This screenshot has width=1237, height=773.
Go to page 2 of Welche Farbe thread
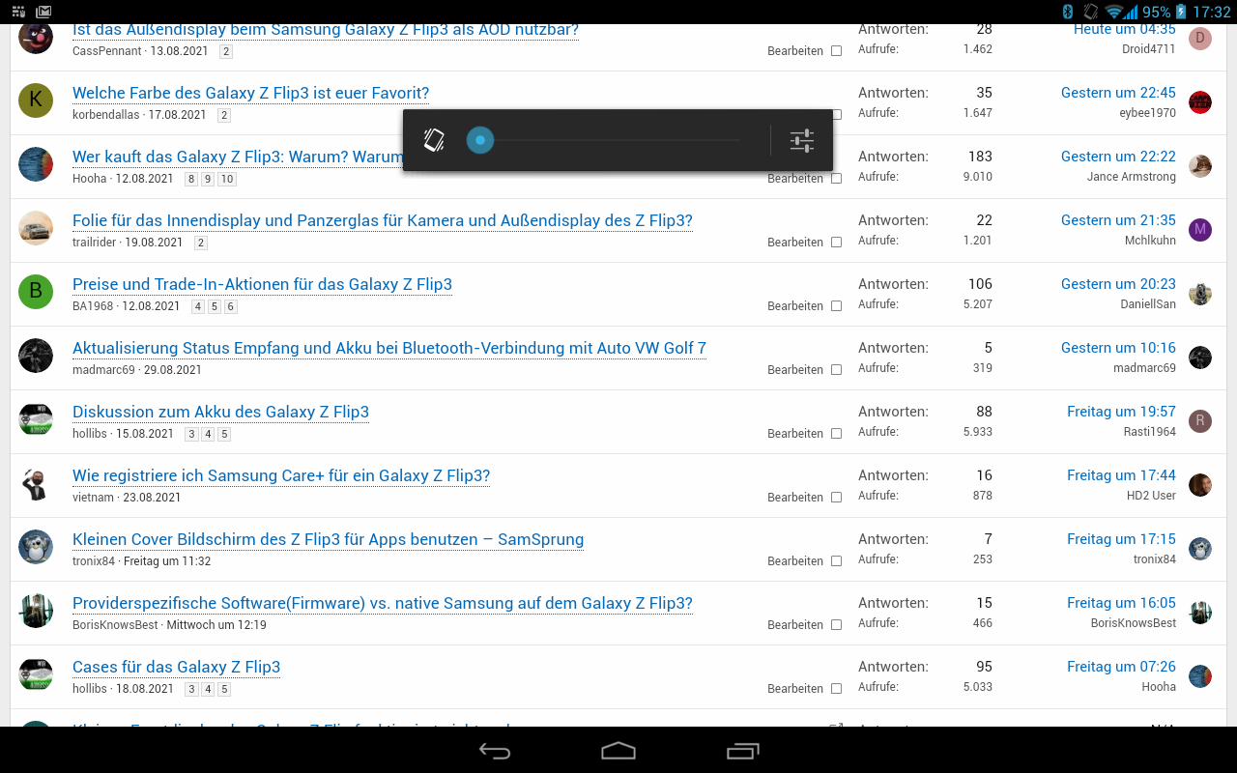coord(224,115)
